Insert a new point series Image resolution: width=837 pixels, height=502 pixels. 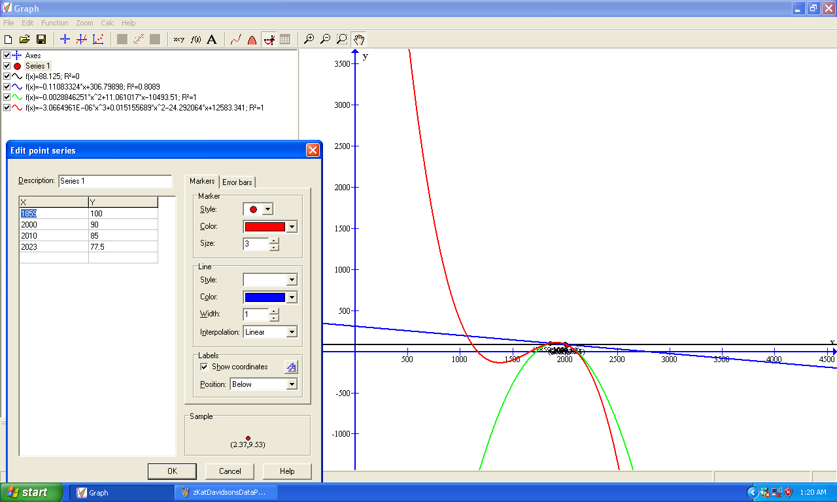(x=98, y=39)
